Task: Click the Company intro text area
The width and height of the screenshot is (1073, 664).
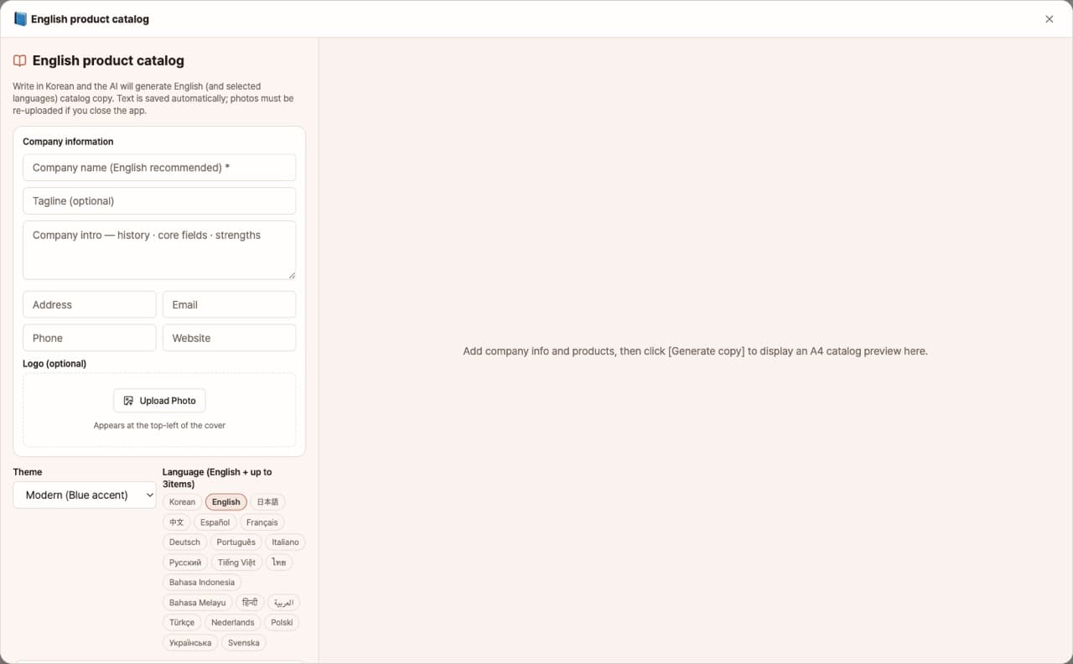Action: point(159,250)
